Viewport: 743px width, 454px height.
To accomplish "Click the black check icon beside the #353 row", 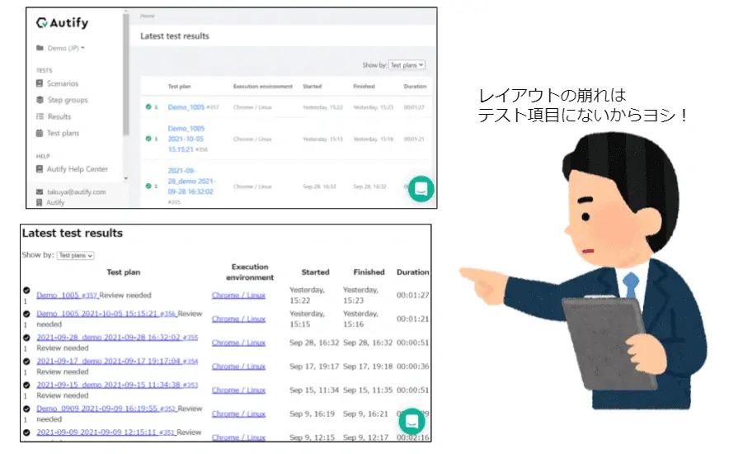I will (26, 385).
